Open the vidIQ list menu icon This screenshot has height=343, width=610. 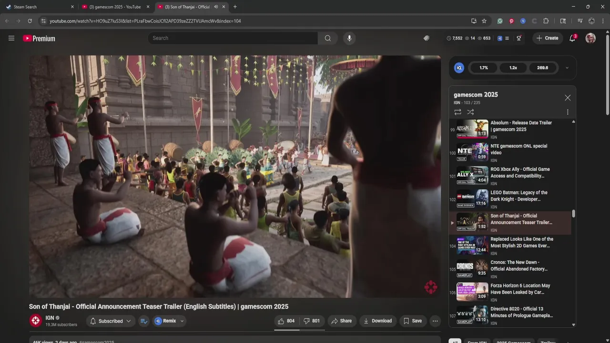click(x=507, y=38)
